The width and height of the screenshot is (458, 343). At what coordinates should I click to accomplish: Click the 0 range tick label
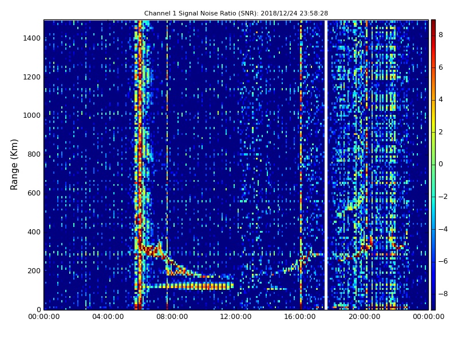point(38,309)
